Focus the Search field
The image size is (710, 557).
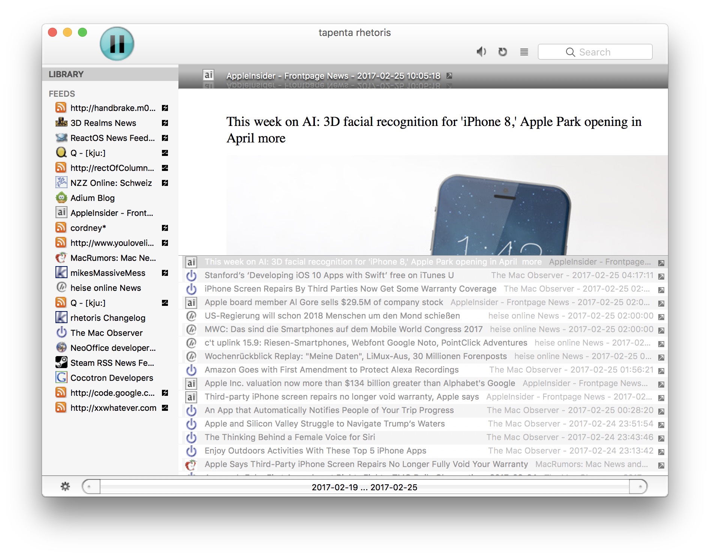(595, 52)
